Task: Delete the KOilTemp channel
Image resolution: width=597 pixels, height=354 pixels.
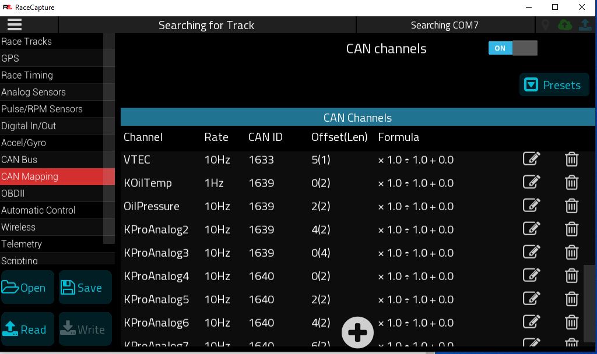Action: (571, 182)
